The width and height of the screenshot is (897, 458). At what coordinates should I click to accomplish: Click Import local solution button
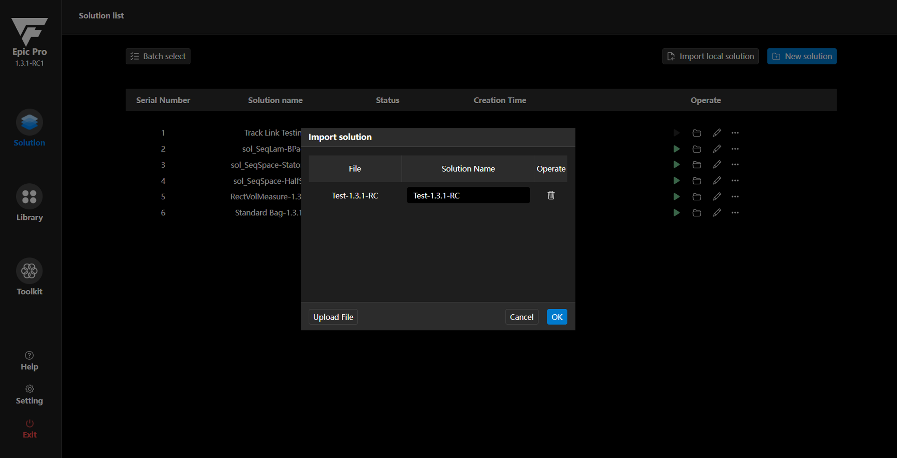(710, 56)
